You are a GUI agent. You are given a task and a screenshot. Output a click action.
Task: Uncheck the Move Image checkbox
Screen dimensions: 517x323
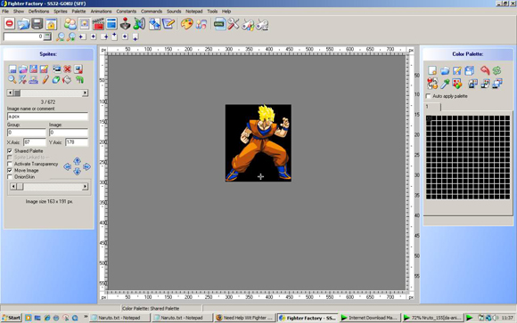click(10, 170)
